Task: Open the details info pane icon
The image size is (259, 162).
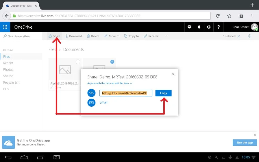Action: pyautogui.click(x=249, y=36)
